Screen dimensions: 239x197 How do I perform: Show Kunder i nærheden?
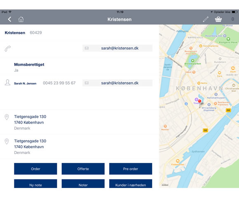tap(131, 183)
